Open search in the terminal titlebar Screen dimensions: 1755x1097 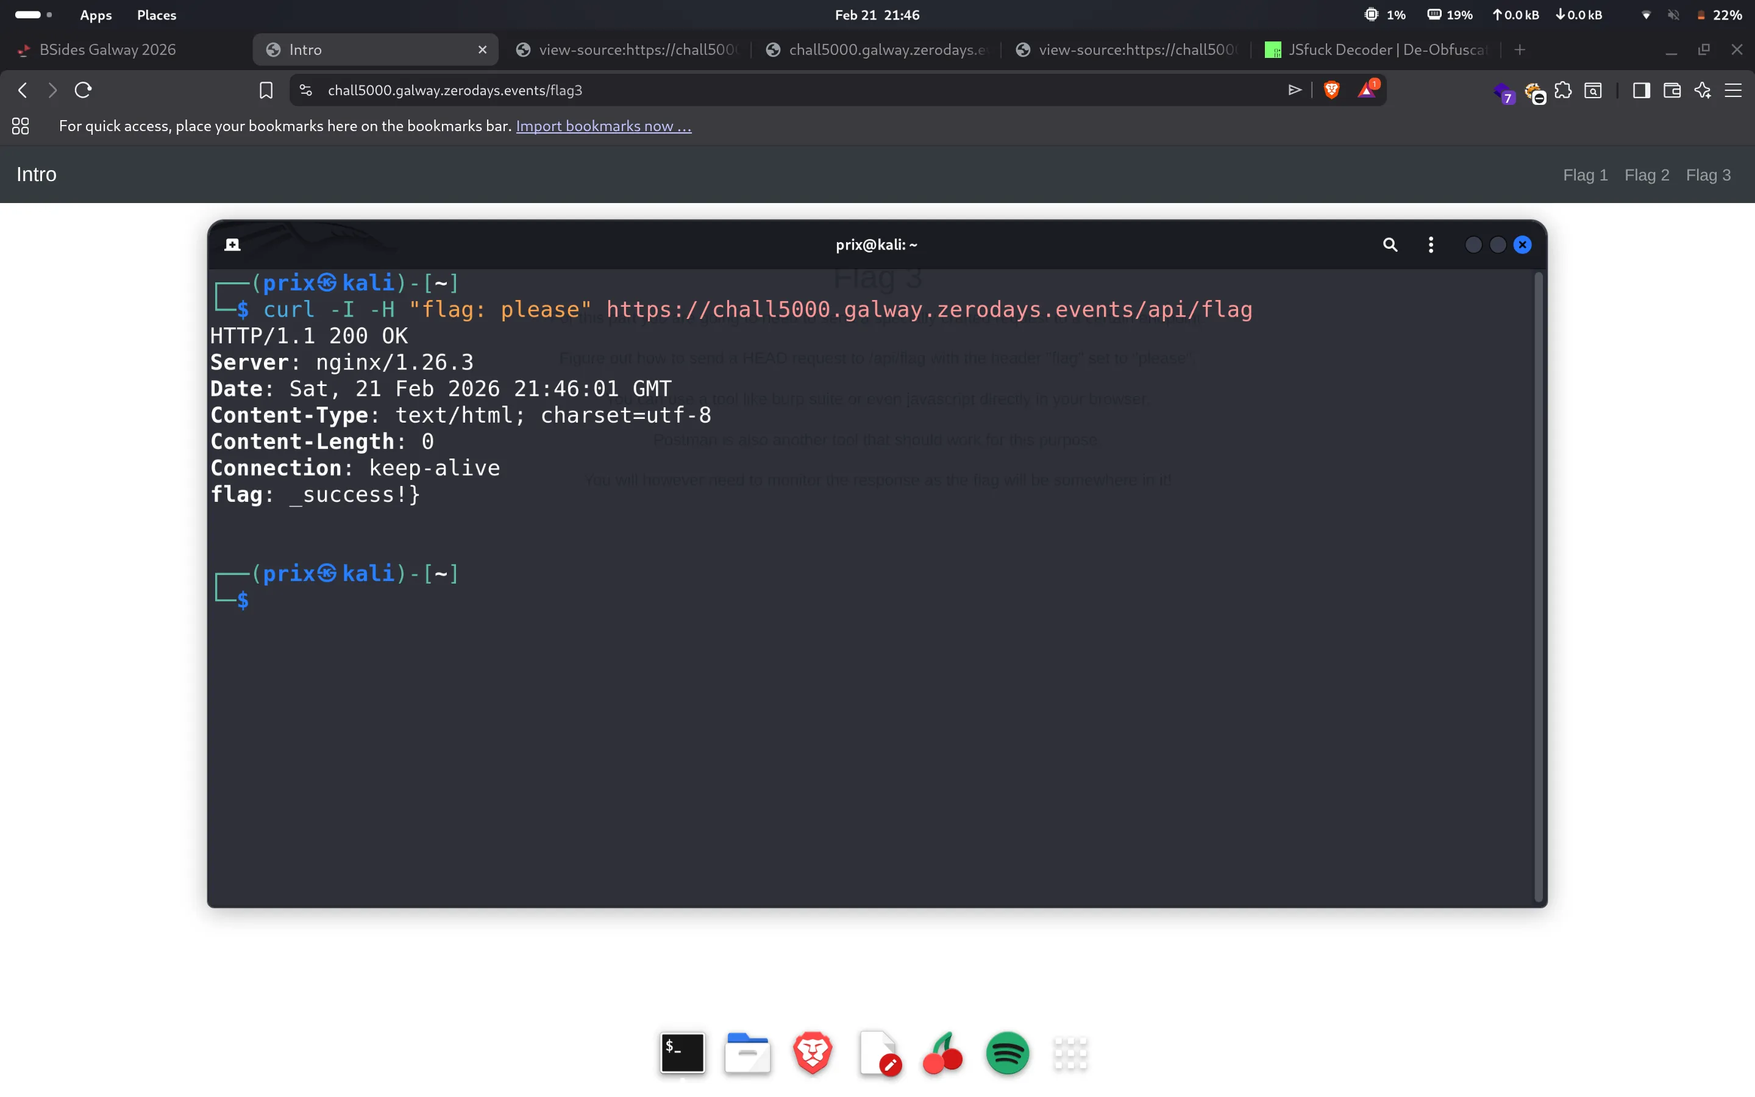point(1390,245)
